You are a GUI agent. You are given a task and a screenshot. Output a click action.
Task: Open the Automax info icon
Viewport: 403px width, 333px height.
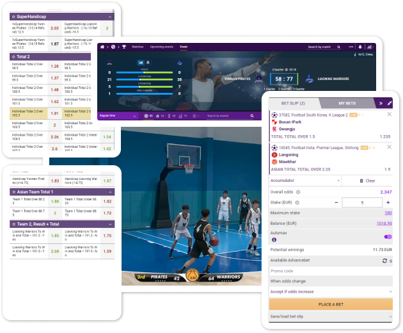click(x=274, y=240)
